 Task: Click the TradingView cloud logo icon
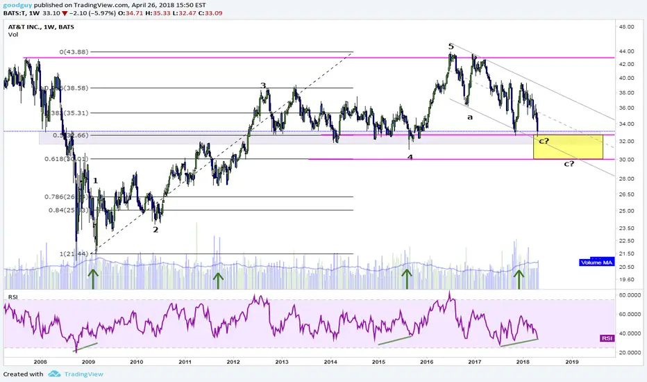(54, 374)
